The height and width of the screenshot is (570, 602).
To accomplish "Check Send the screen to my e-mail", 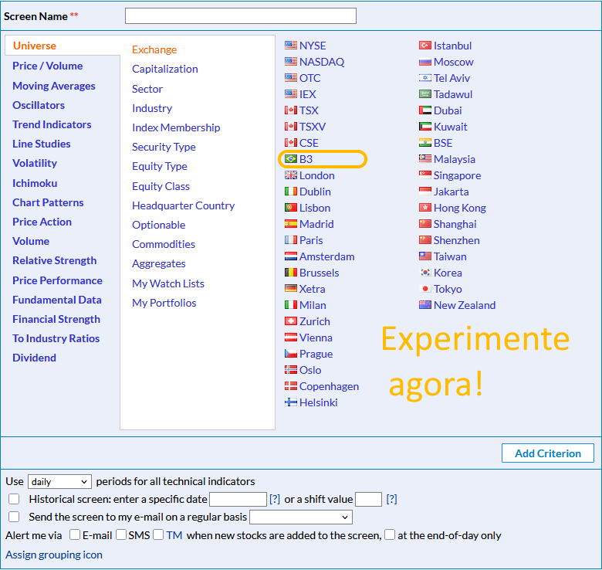I will [x=14, y=517].
